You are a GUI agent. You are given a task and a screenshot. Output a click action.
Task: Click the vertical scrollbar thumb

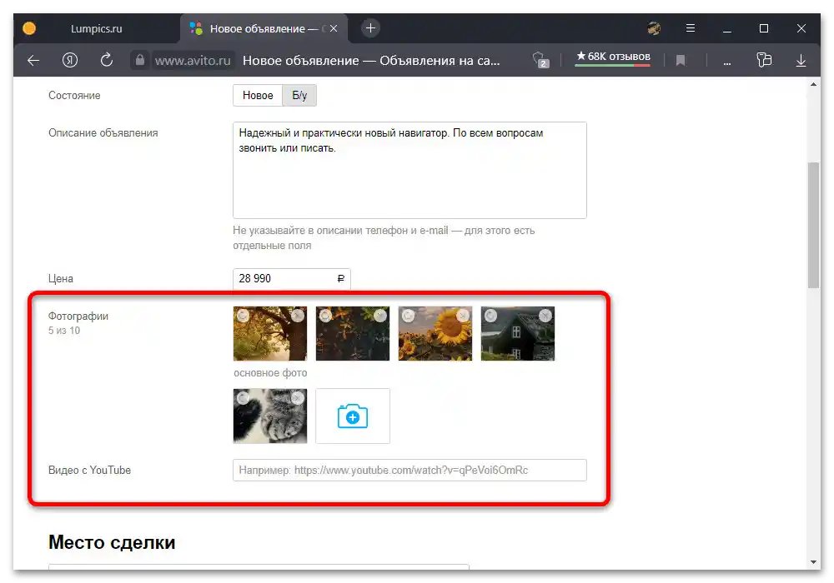click(x=813, y=225)
